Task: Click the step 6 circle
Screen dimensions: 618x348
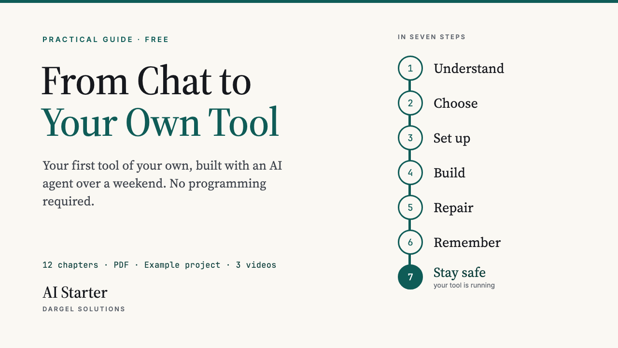Action: (x=410, y=242)
